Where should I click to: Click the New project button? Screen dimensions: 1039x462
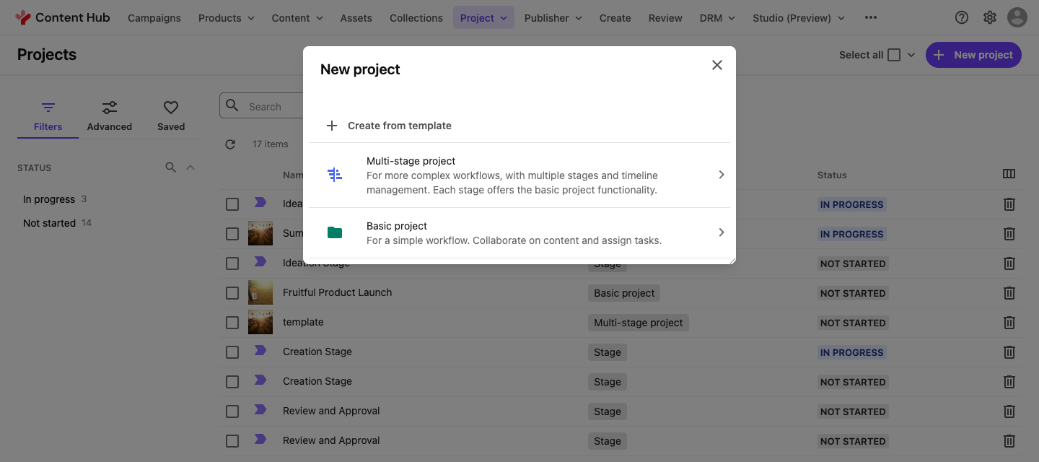pyautogui.click(x=973, y=54)
